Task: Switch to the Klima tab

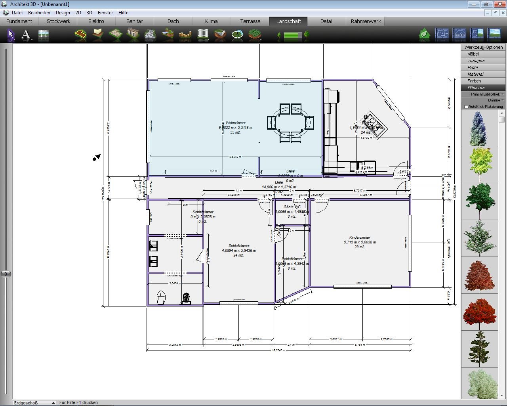Action: pos(212,21)
